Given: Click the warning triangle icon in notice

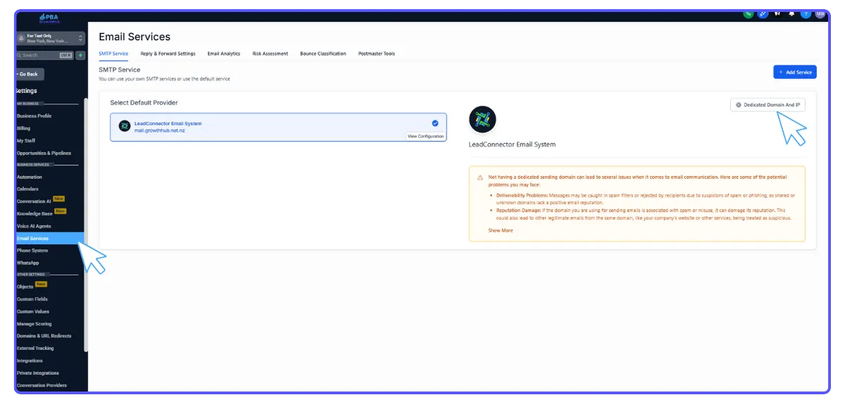Looking at the screenshot, I should [480, 177].
